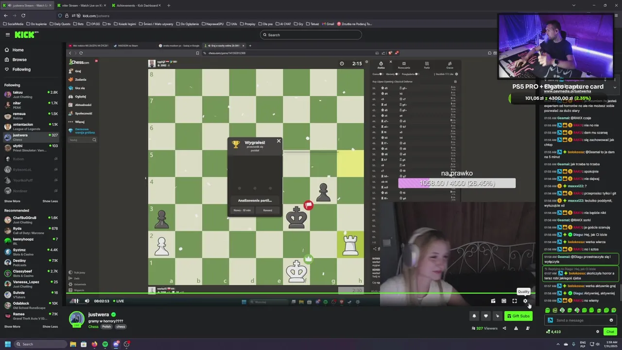Open the SocialMedia bookmarks folder
Screen dimensions: 622x350
(x=13, y=24)
